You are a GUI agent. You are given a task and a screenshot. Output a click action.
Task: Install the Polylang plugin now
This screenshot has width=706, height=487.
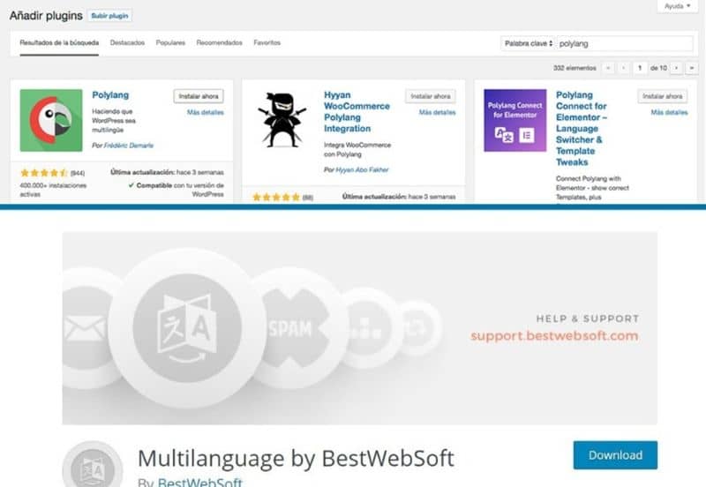(199, 96)
